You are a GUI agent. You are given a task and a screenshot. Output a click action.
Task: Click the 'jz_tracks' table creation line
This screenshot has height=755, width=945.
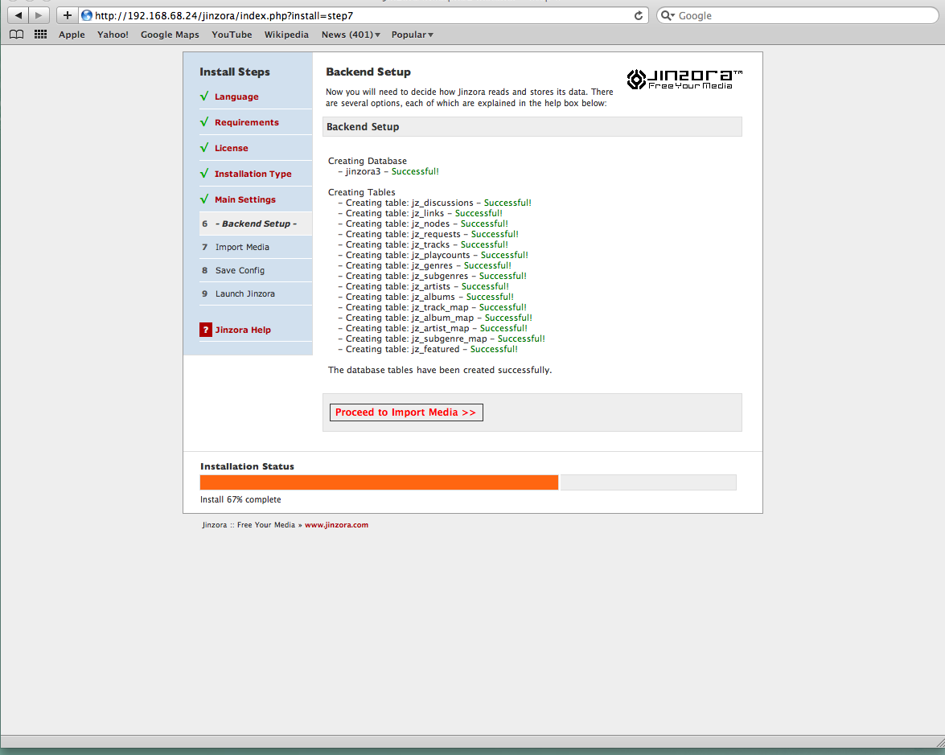[423, 244]
